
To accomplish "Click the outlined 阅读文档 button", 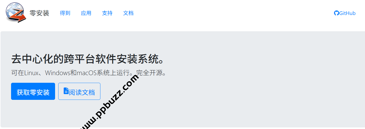I will 79,91.
